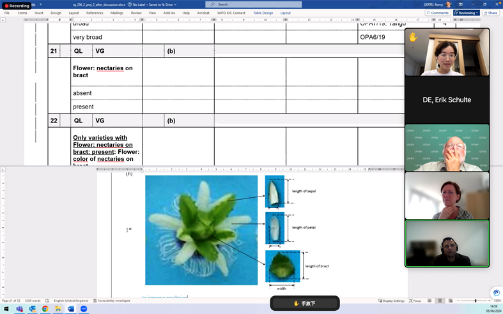Open File Explorer from the taskbar
Screen dimensions: 503x314
[x=58, y=309]
